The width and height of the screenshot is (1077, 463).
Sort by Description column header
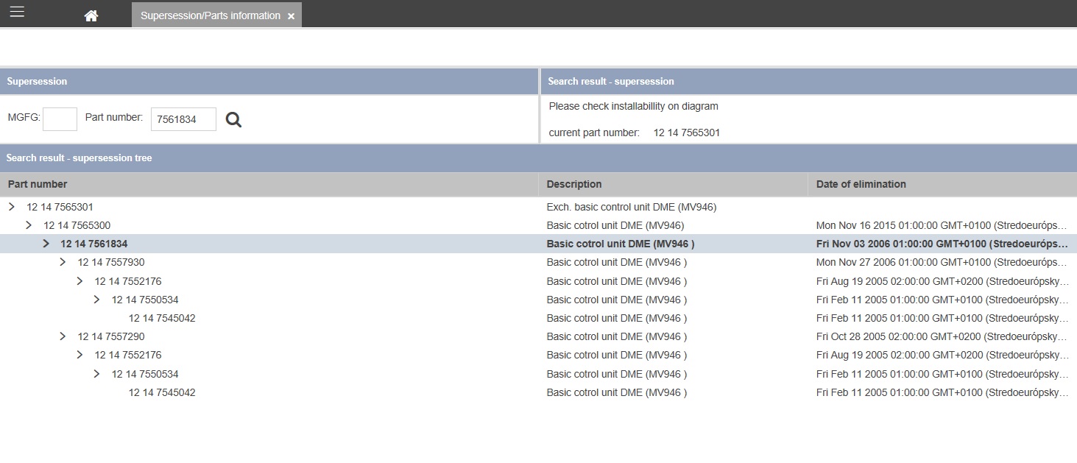(574, 184)
